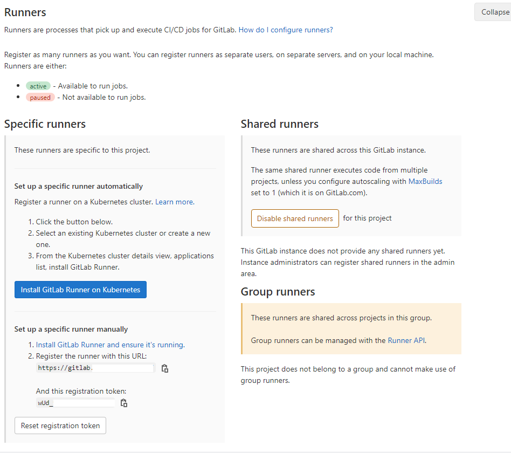Image resolution: width=511 pixels, height=453 pixels.
Task: Copy the registration token with clipboard icon
Action: pyautogui.click(x=124, y=403)
